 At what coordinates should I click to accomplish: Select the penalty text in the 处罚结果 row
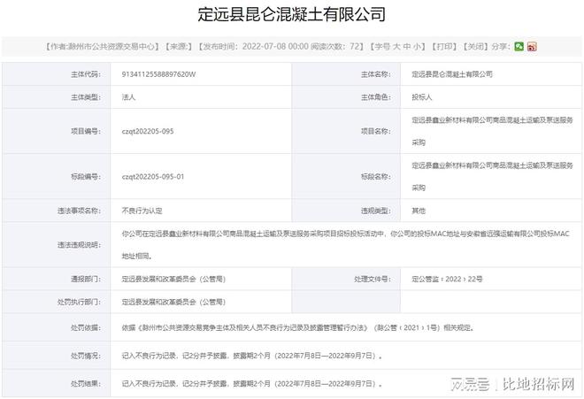click(252, 383)
